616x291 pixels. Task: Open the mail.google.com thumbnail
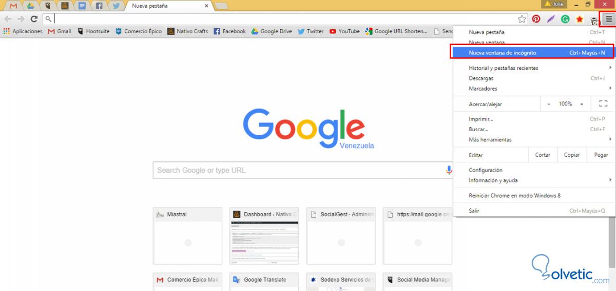coord(417,236)
